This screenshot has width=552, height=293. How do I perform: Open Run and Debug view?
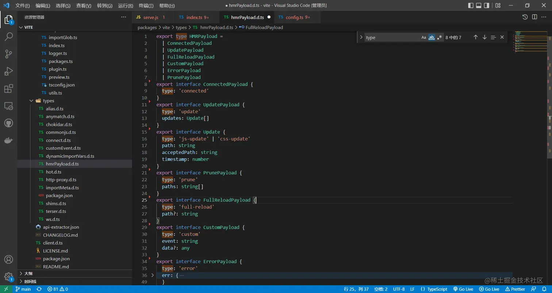[8, 71]
